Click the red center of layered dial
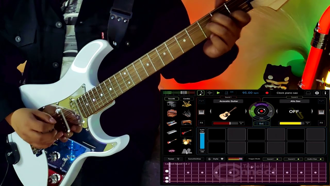The height and width of the screenshot is (186, 330). pos(261,111)
